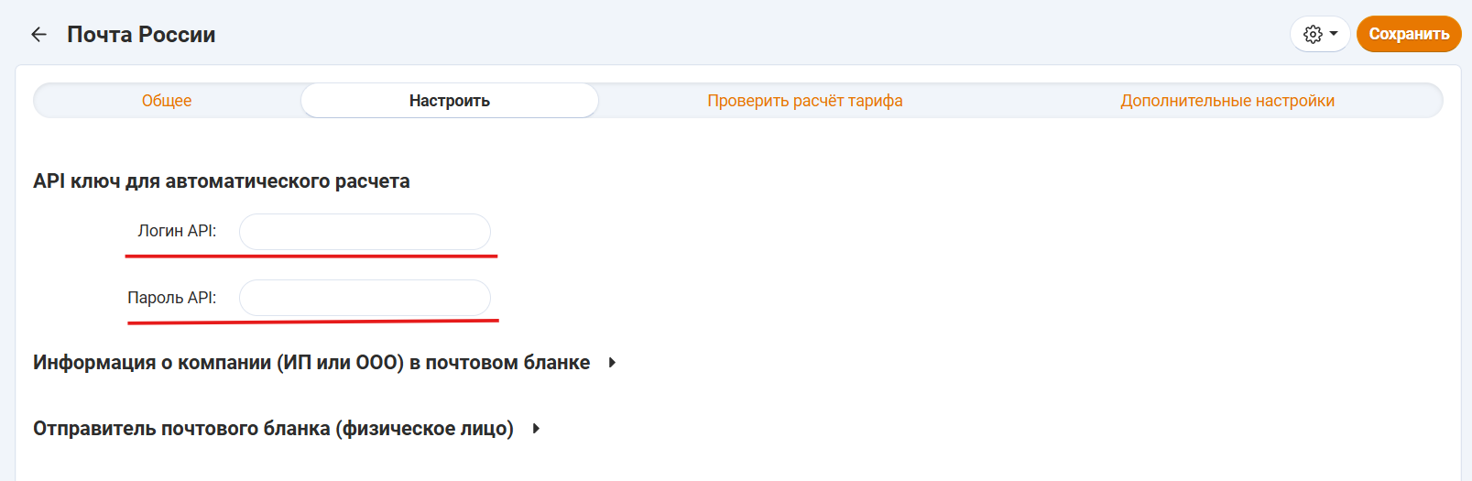The height and width of the screenshot is (481, 1472).
Task: Click red underline beneath Пароль API field
Action: click(313, 322)
